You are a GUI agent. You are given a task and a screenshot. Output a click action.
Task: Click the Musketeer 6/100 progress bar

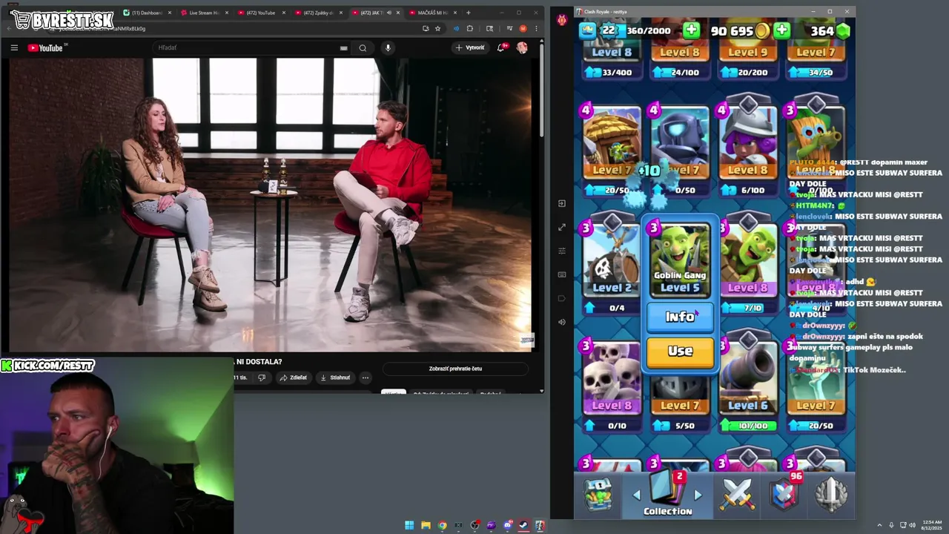748,191
